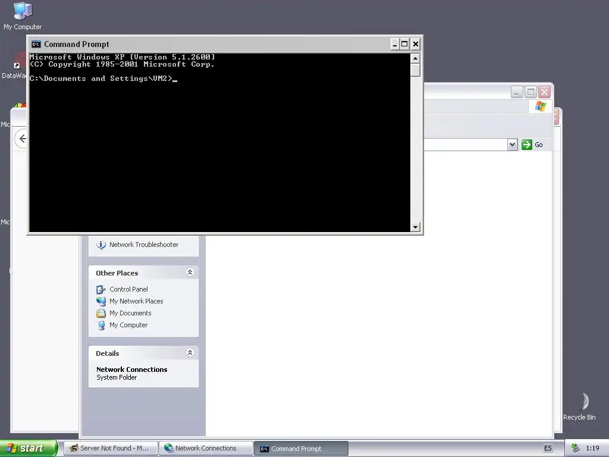
Task: Click the Control Panel icon in Other Places
Action: (x=101, y=290)
